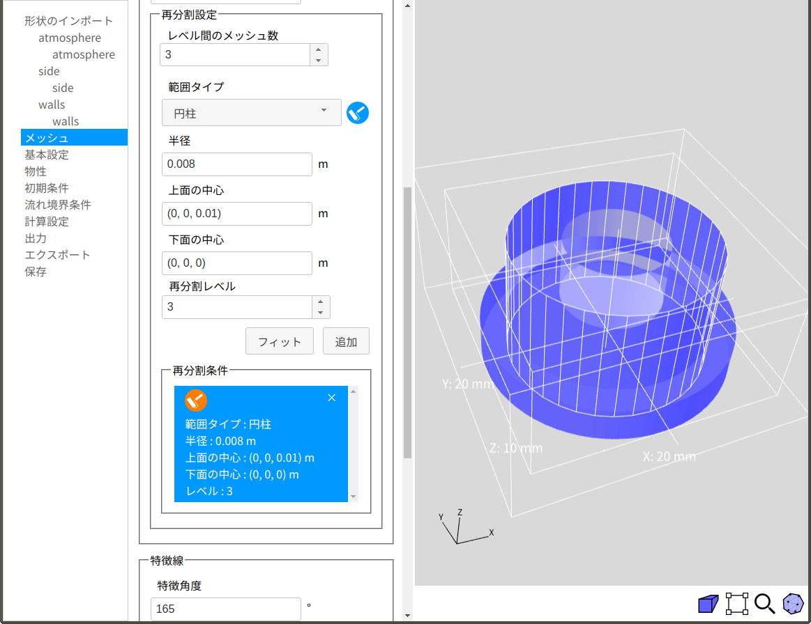Select the 範囲タイプ: 円柱 condition card
The image size is (811, 624).
tap(262, 444)
